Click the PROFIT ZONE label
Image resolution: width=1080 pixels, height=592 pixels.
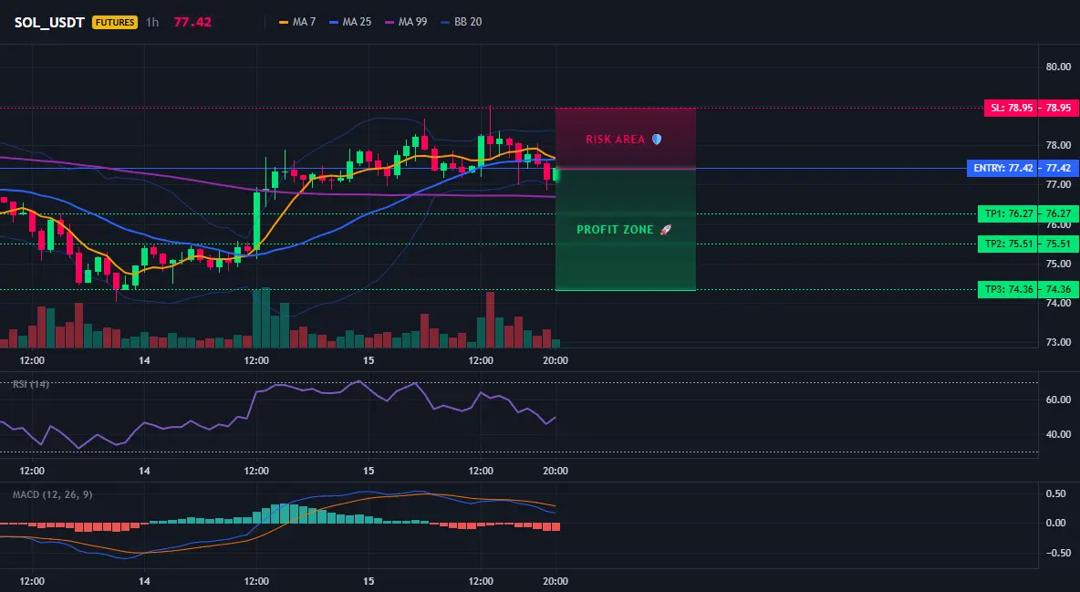click(x=615, y=230)
